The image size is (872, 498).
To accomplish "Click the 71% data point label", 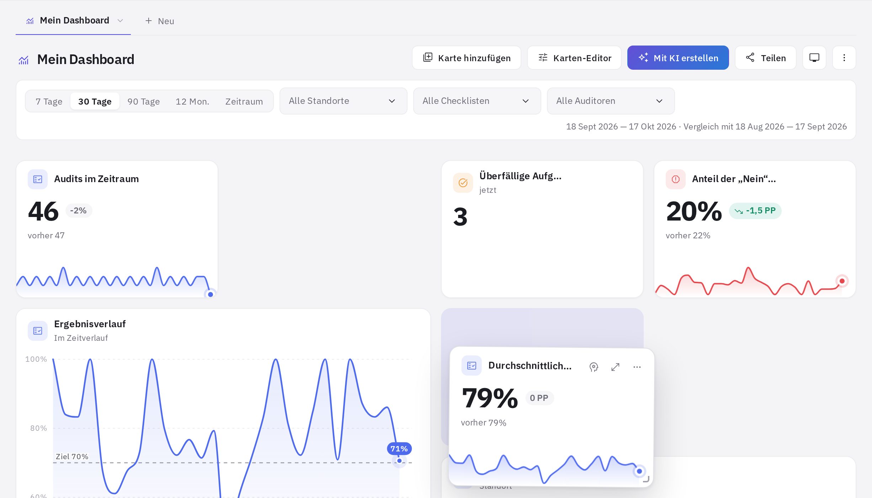I will pyautogui.click(x=399, y=449).
